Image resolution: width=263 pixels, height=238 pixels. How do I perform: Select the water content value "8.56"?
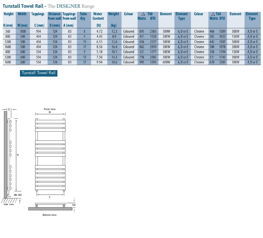[100, 47]
